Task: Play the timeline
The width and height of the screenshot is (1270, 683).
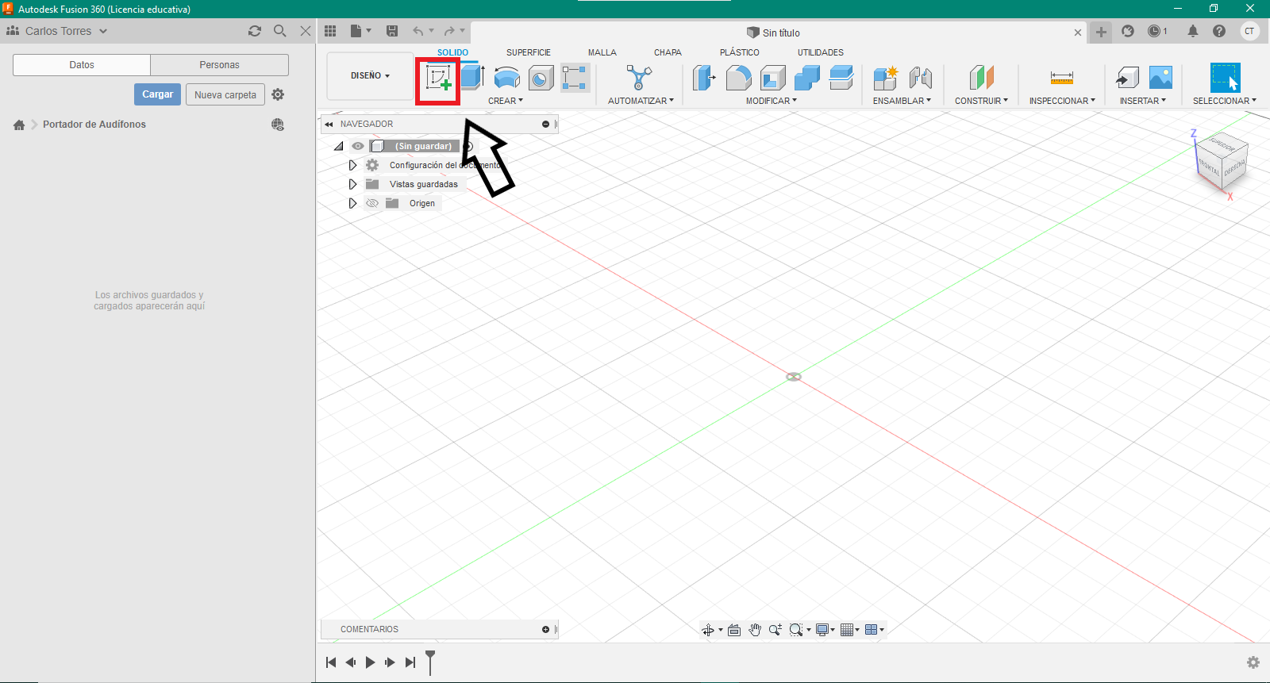Action: click(x=370, y=662)
